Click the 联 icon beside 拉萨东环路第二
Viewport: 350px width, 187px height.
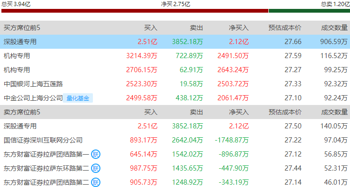pos(96,168)
